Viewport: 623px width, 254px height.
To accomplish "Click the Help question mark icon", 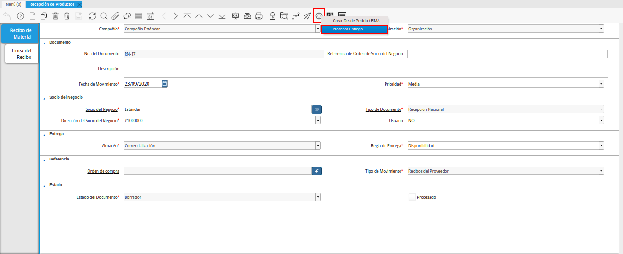I will pos(21,16).
